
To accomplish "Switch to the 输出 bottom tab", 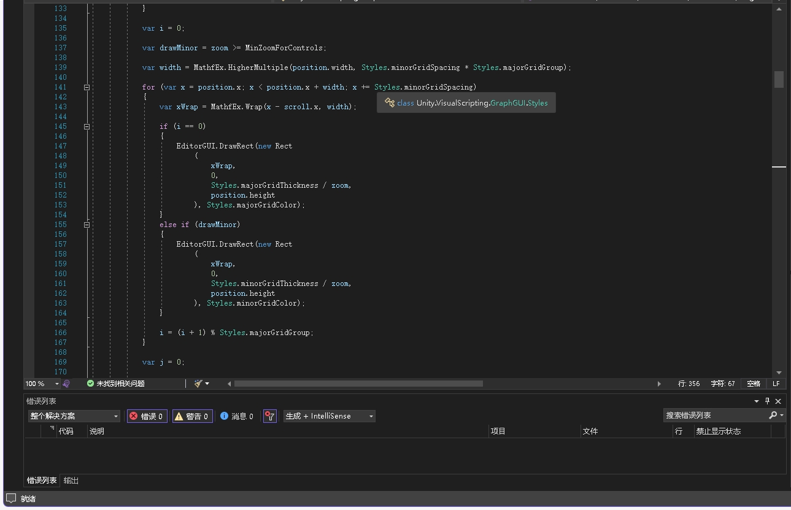I will click(71, 481).
